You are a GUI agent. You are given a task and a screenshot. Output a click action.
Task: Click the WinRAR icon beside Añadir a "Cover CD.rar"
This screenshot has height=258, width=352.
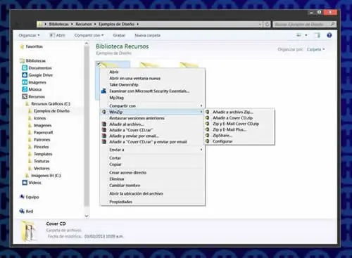pos(104,130)
